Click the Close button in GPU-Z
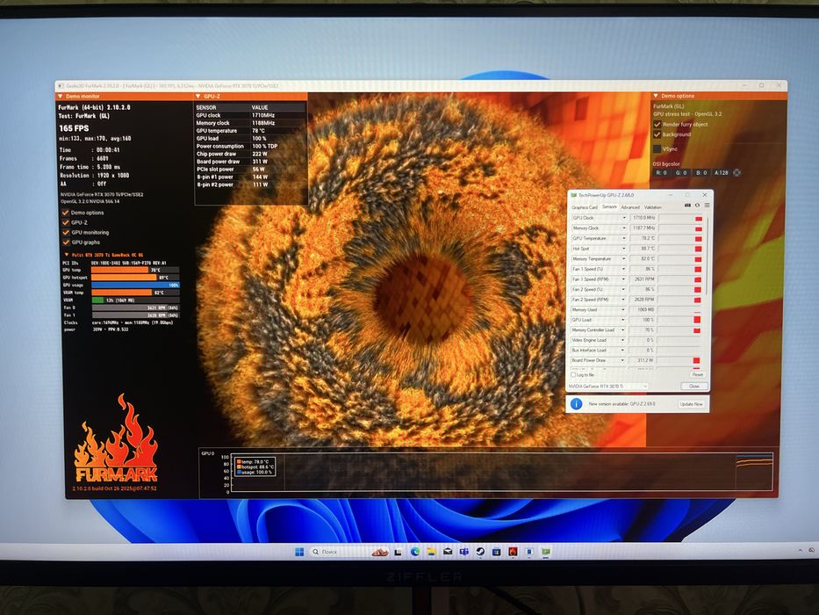 coord(694,386)
